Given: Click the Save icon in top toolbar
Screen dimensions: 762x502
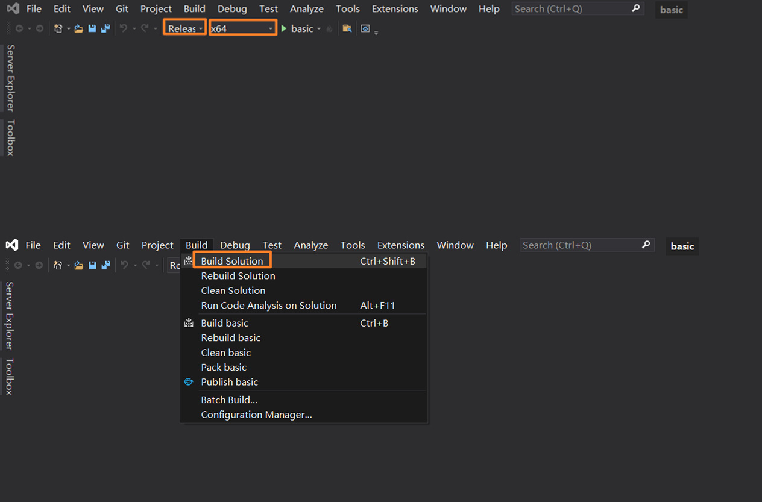Looking at the screenshot, I should (92, 28).
